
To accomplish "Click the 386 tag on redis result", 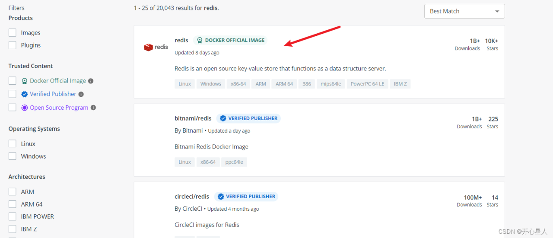I will point(307,84).
